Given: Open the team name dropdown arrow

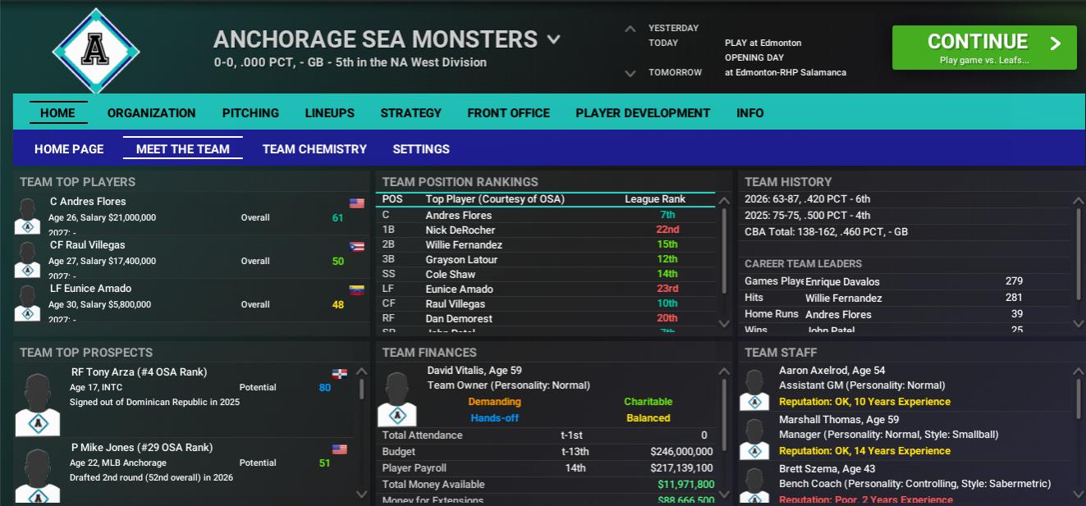Looking at the screenshot, I should click(x=554, y=39).
